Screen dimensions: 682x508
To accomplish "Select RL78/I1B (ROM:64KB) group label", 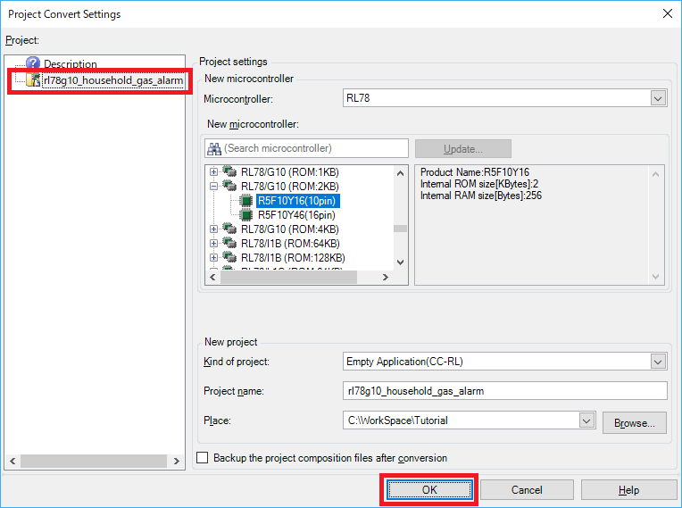I will 290,244.
